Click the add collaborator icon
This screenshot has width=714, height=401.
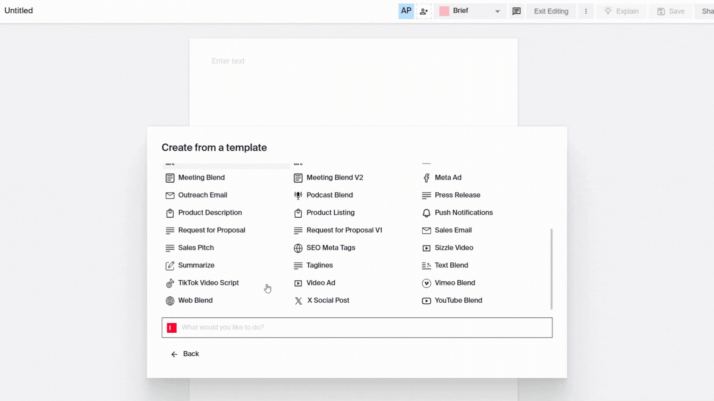pos(424,11)
